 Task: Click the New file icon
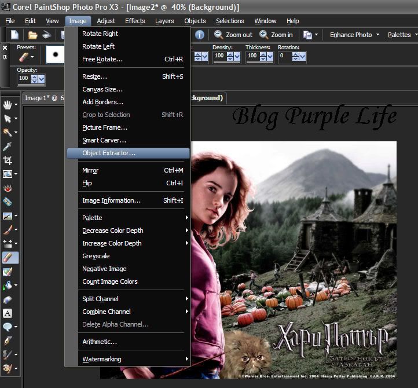[14, 35]
